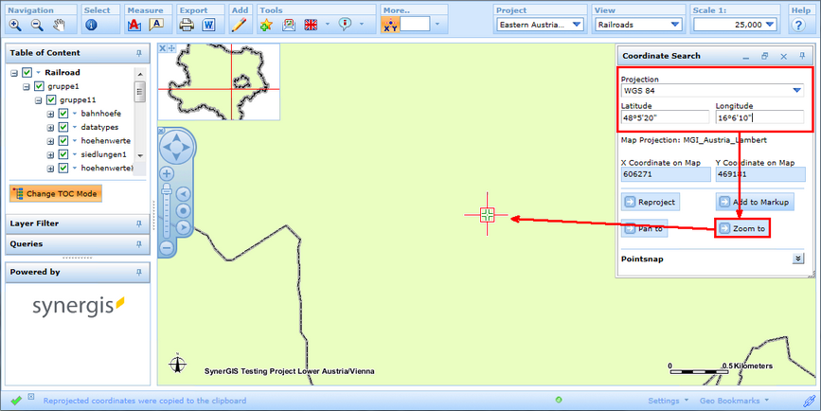821x411 pixels.
Task: Export map to Word document
Action: [x=208, y=25]
